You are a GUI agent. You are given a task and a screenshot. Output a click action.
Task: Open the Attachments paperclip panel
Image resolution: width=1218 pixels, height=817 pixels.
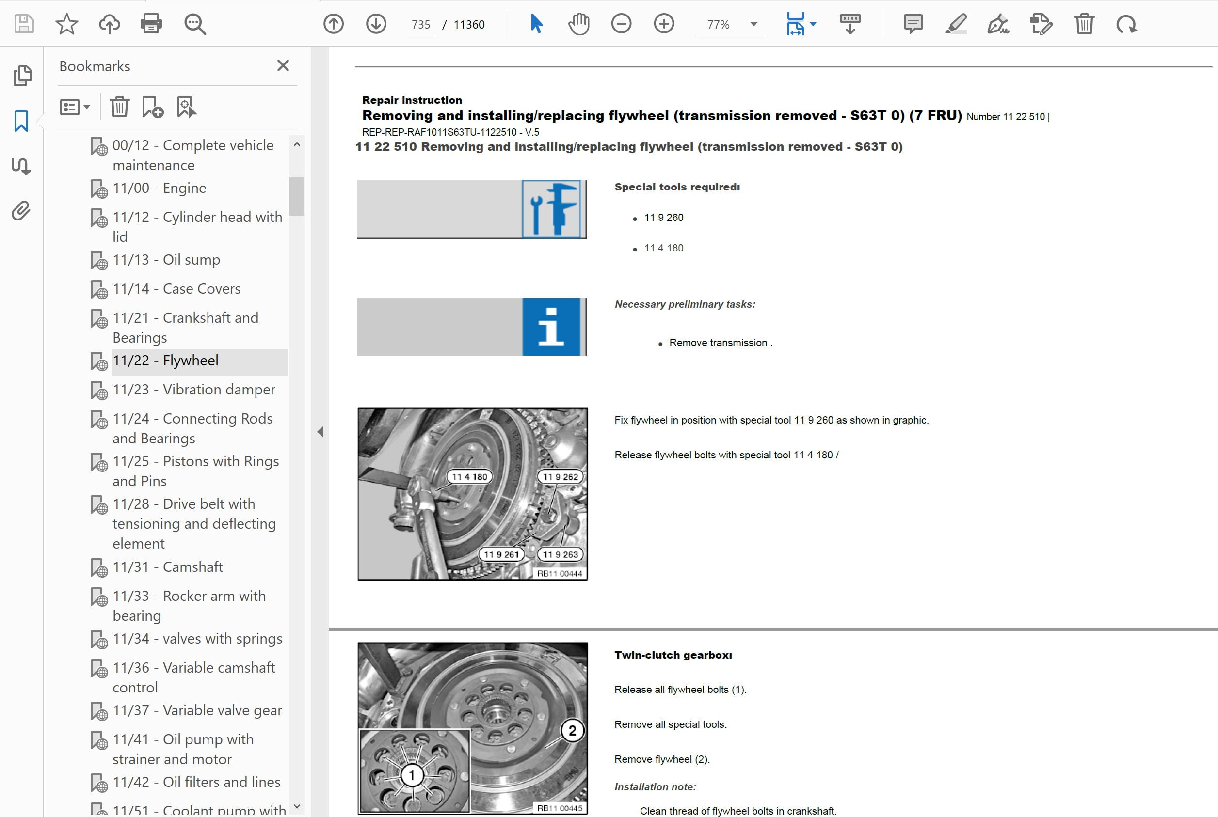[21, 210]
